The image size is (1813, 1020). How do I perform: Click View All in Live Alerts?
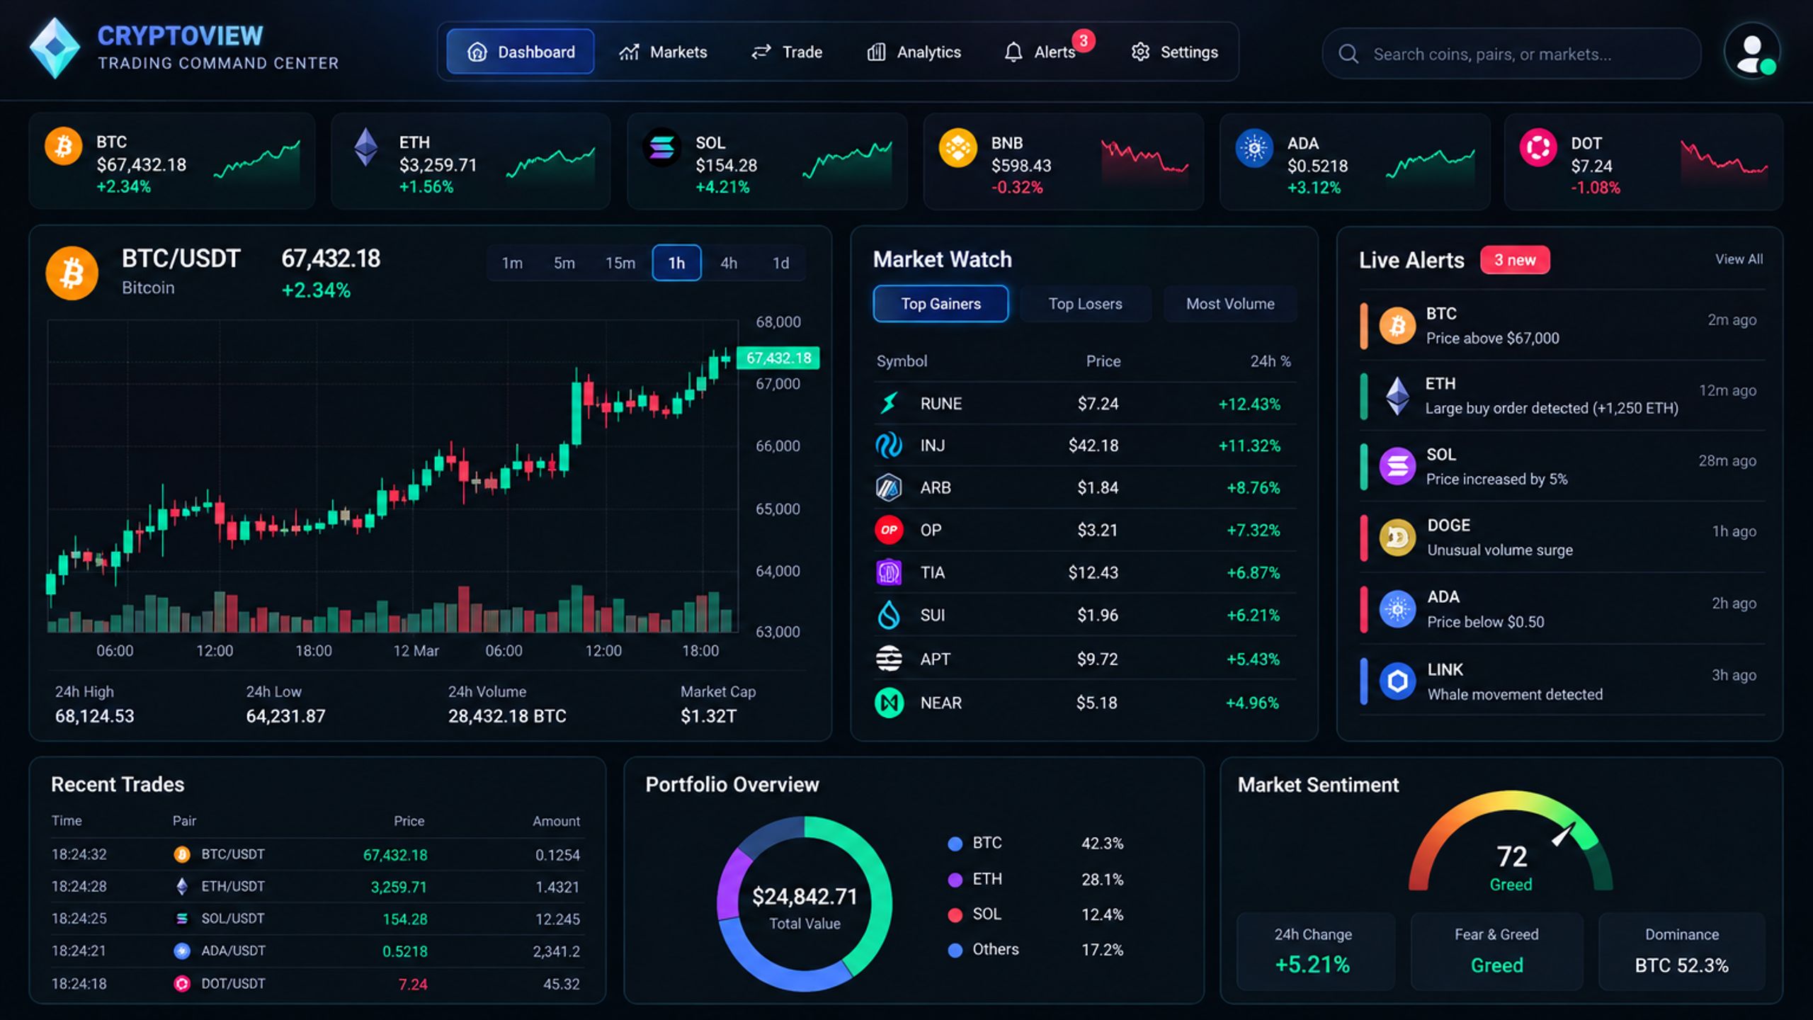click(x=1739, y=259)
